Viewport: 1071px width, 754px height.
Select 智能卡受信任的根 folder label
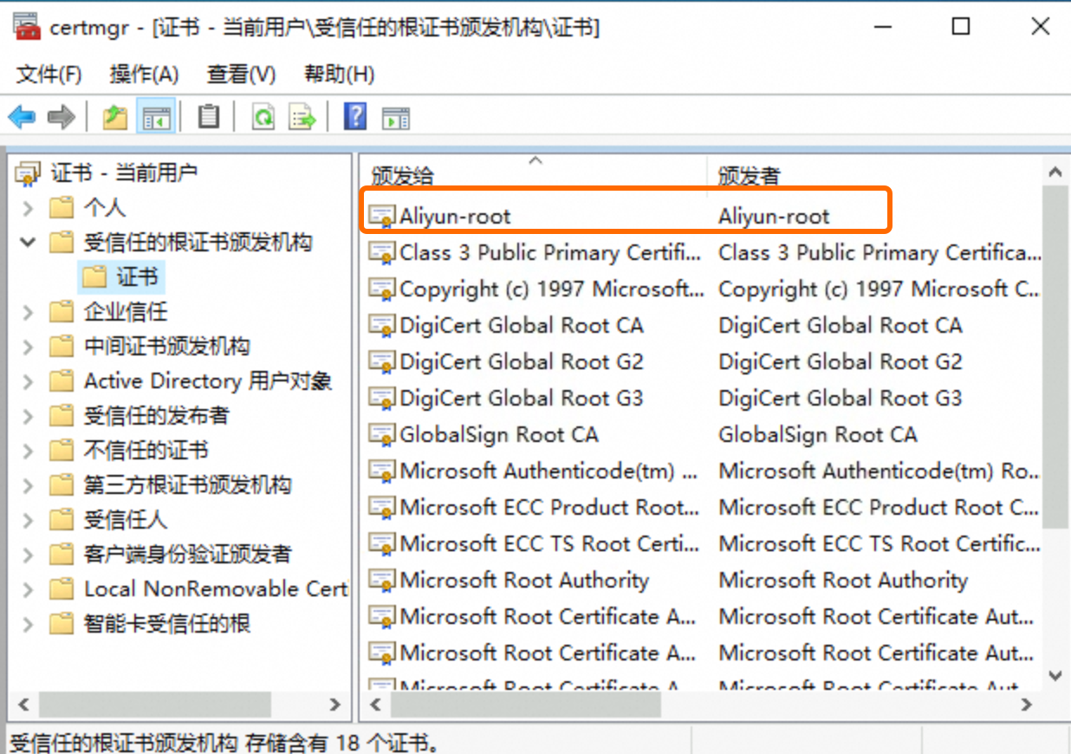pos(167,624)
